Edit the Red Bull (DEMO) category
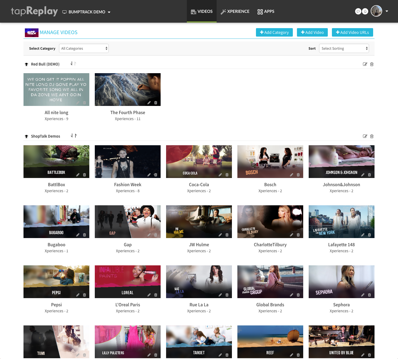The image size is (398, 359). coord(365,64)
